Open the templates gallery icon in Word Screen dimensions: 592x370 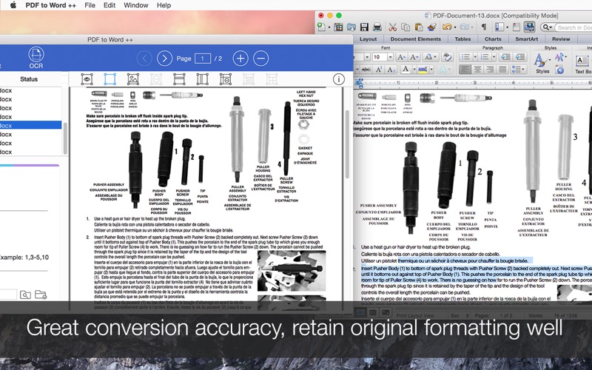(x=338, y=27)
